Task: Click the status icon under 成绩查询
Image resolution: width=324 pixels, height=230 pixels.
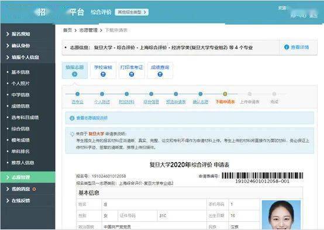Action: 160,74
